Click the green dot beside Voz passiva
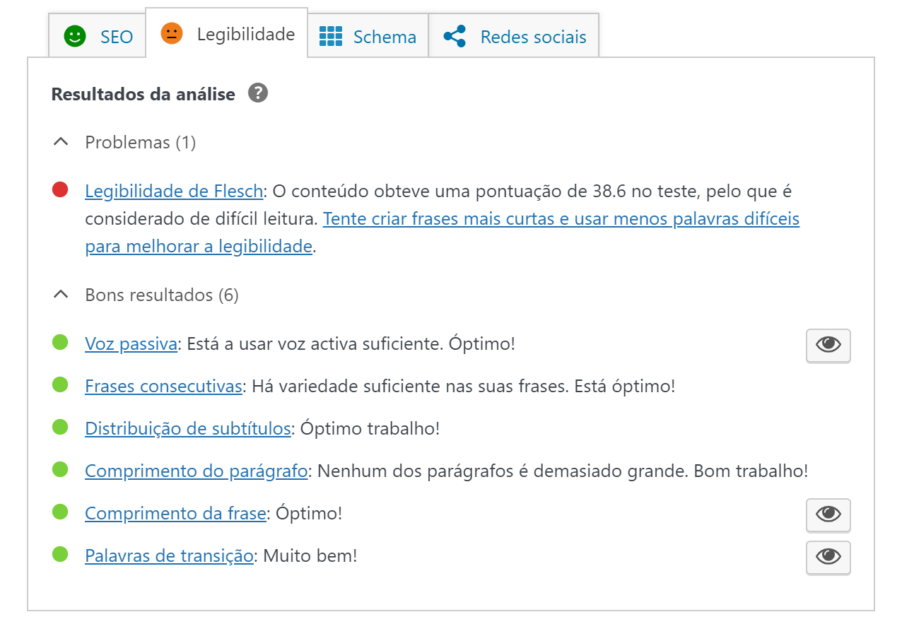Image resolution: width=902 pixels, height=624 pixels. click(61, 344)
